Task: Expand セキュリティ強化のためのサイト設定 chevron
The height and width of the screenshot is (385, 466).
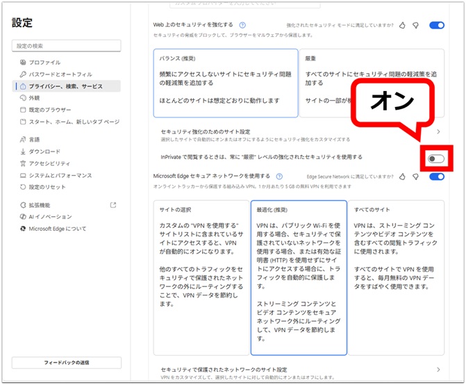Action: pos(438,131)
